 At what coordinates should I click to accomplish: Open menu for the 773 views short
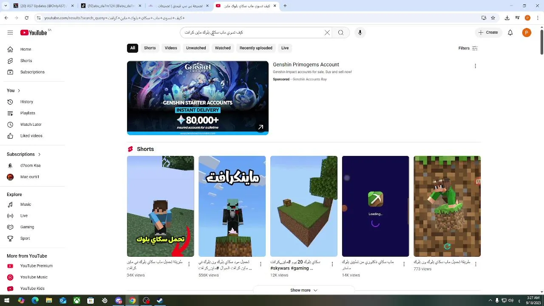[x=476, y=264]
